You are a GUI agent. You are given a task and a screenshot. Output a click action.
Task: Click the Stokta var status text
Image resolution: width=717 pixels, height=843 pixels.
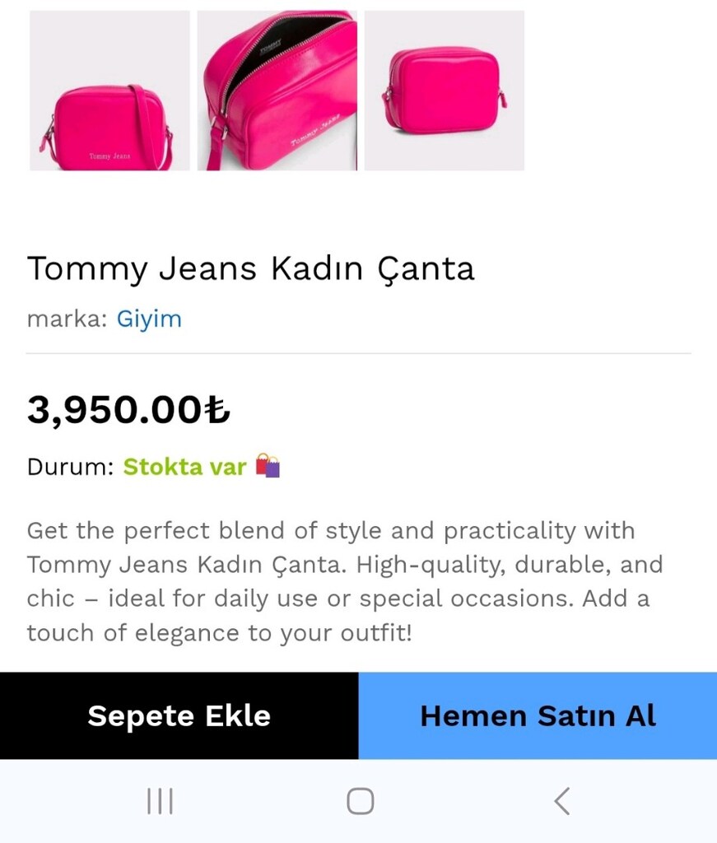point(185,467)
